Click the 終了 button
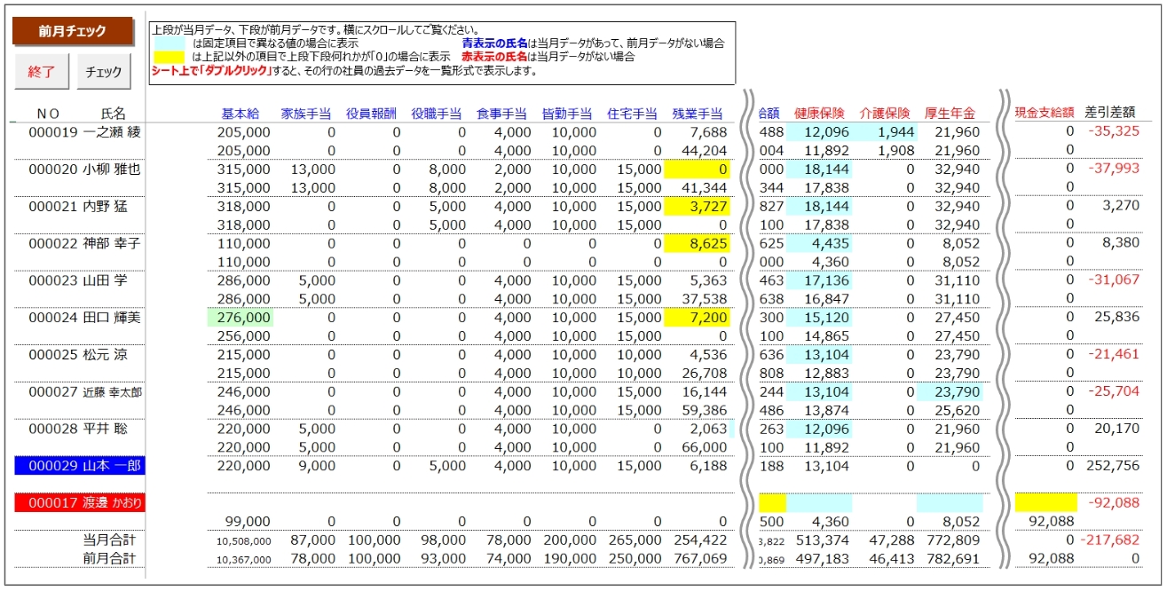 (x=42, y=72)
